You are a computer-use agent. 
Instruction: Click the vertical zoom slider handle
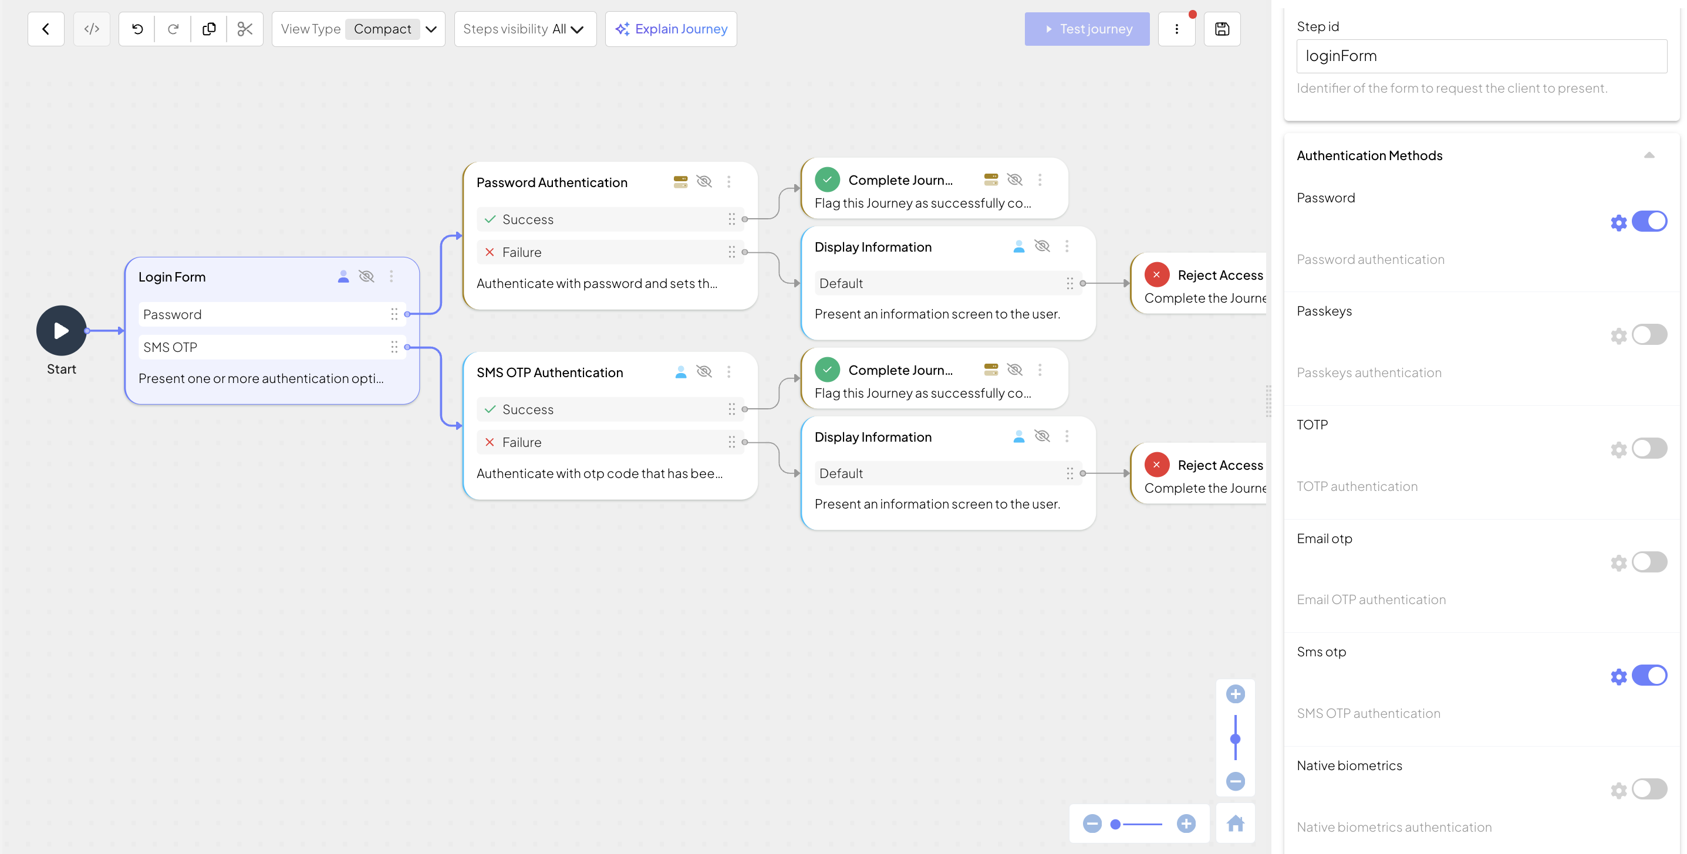[x=1235, y=739]
